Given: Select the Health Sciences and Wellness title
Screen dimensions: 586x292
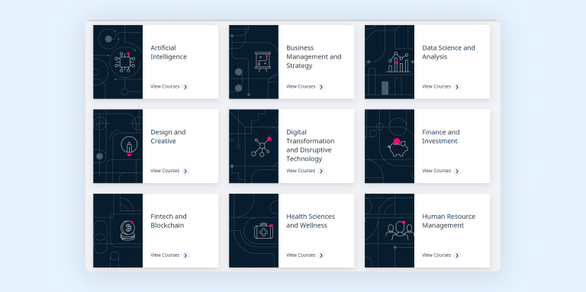Looking at the screenshot, I should pos(311,221).
